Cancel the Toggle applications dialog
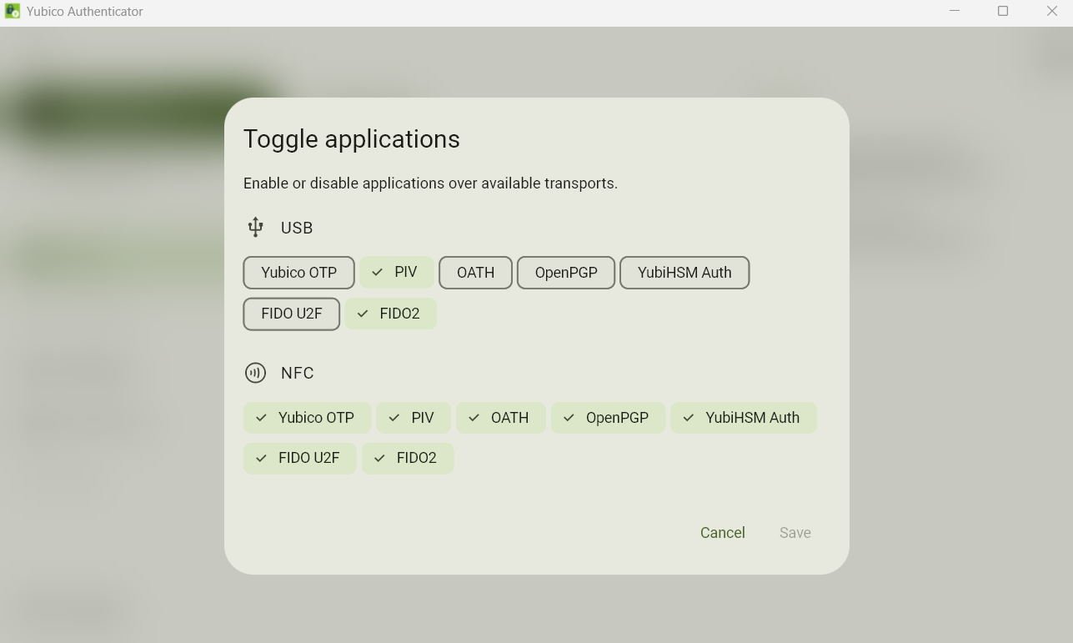1073x643 pixels. 723,533
